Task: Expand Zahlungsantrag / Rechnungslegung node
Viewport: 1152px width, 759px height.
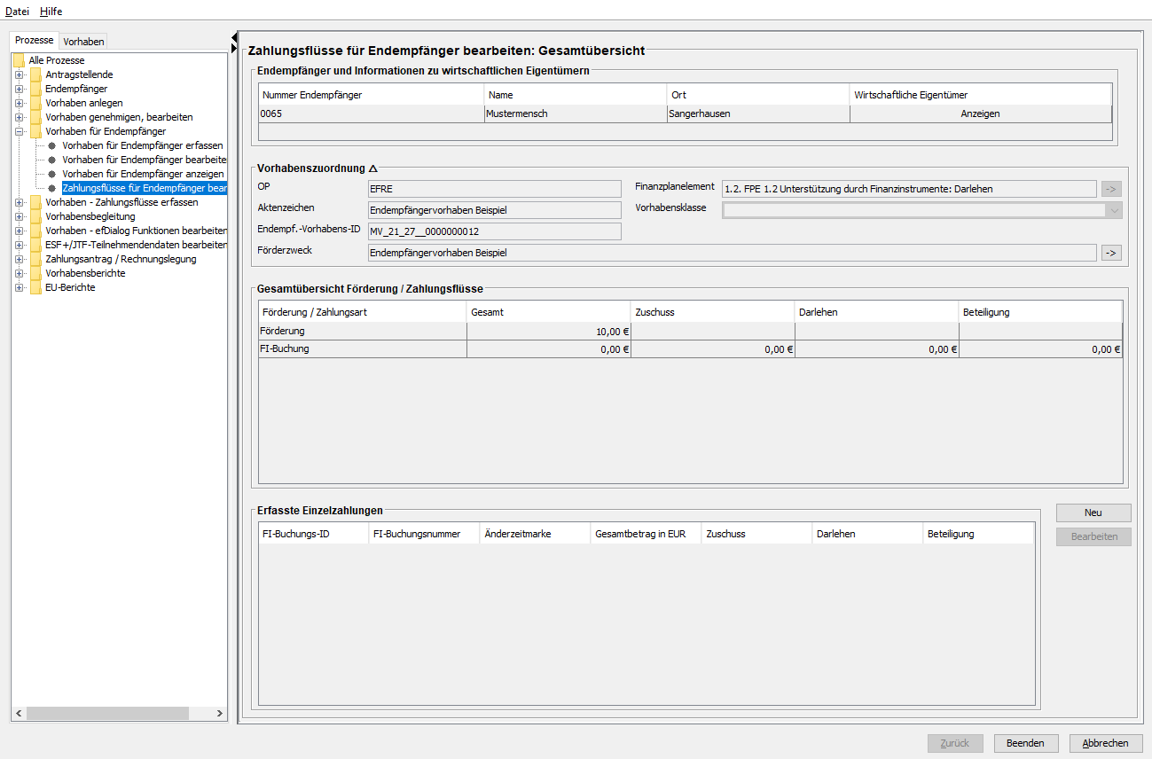Action: click(x=20, y=259)
